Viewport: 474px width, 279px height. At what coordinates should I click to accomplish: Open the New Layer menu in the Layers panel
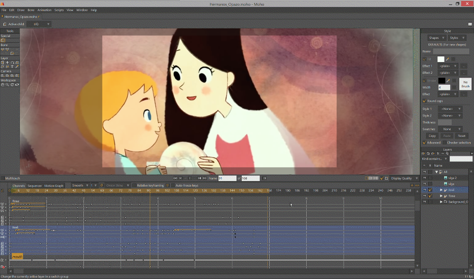423,153
